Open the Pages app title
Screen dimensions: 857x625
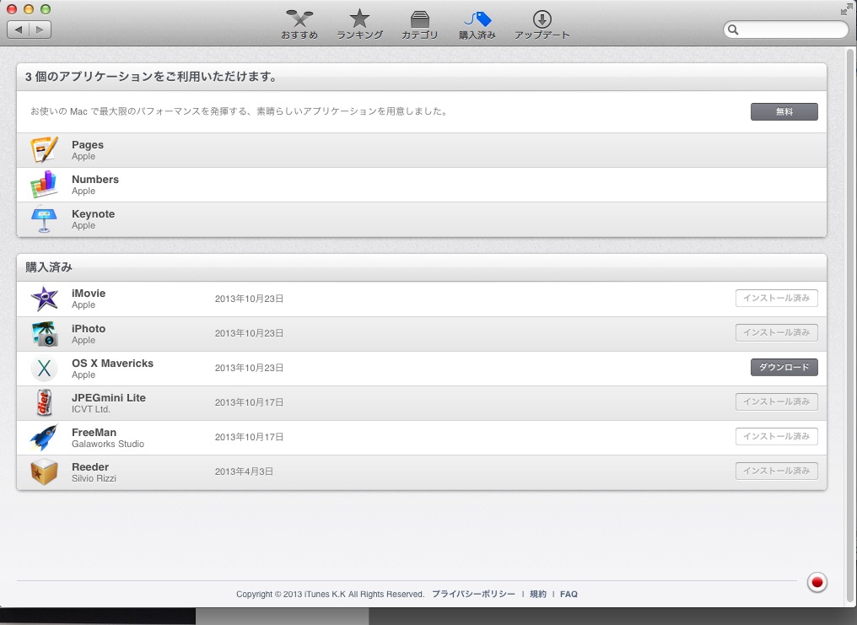(88, 145)
